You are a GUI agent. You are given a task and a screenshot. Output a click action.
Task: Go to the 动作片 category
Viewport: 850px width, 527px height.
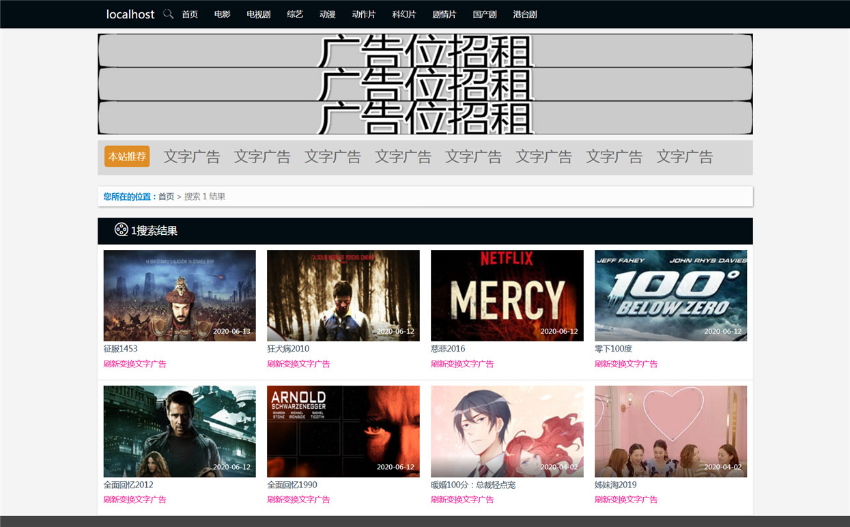pos(364,14)
